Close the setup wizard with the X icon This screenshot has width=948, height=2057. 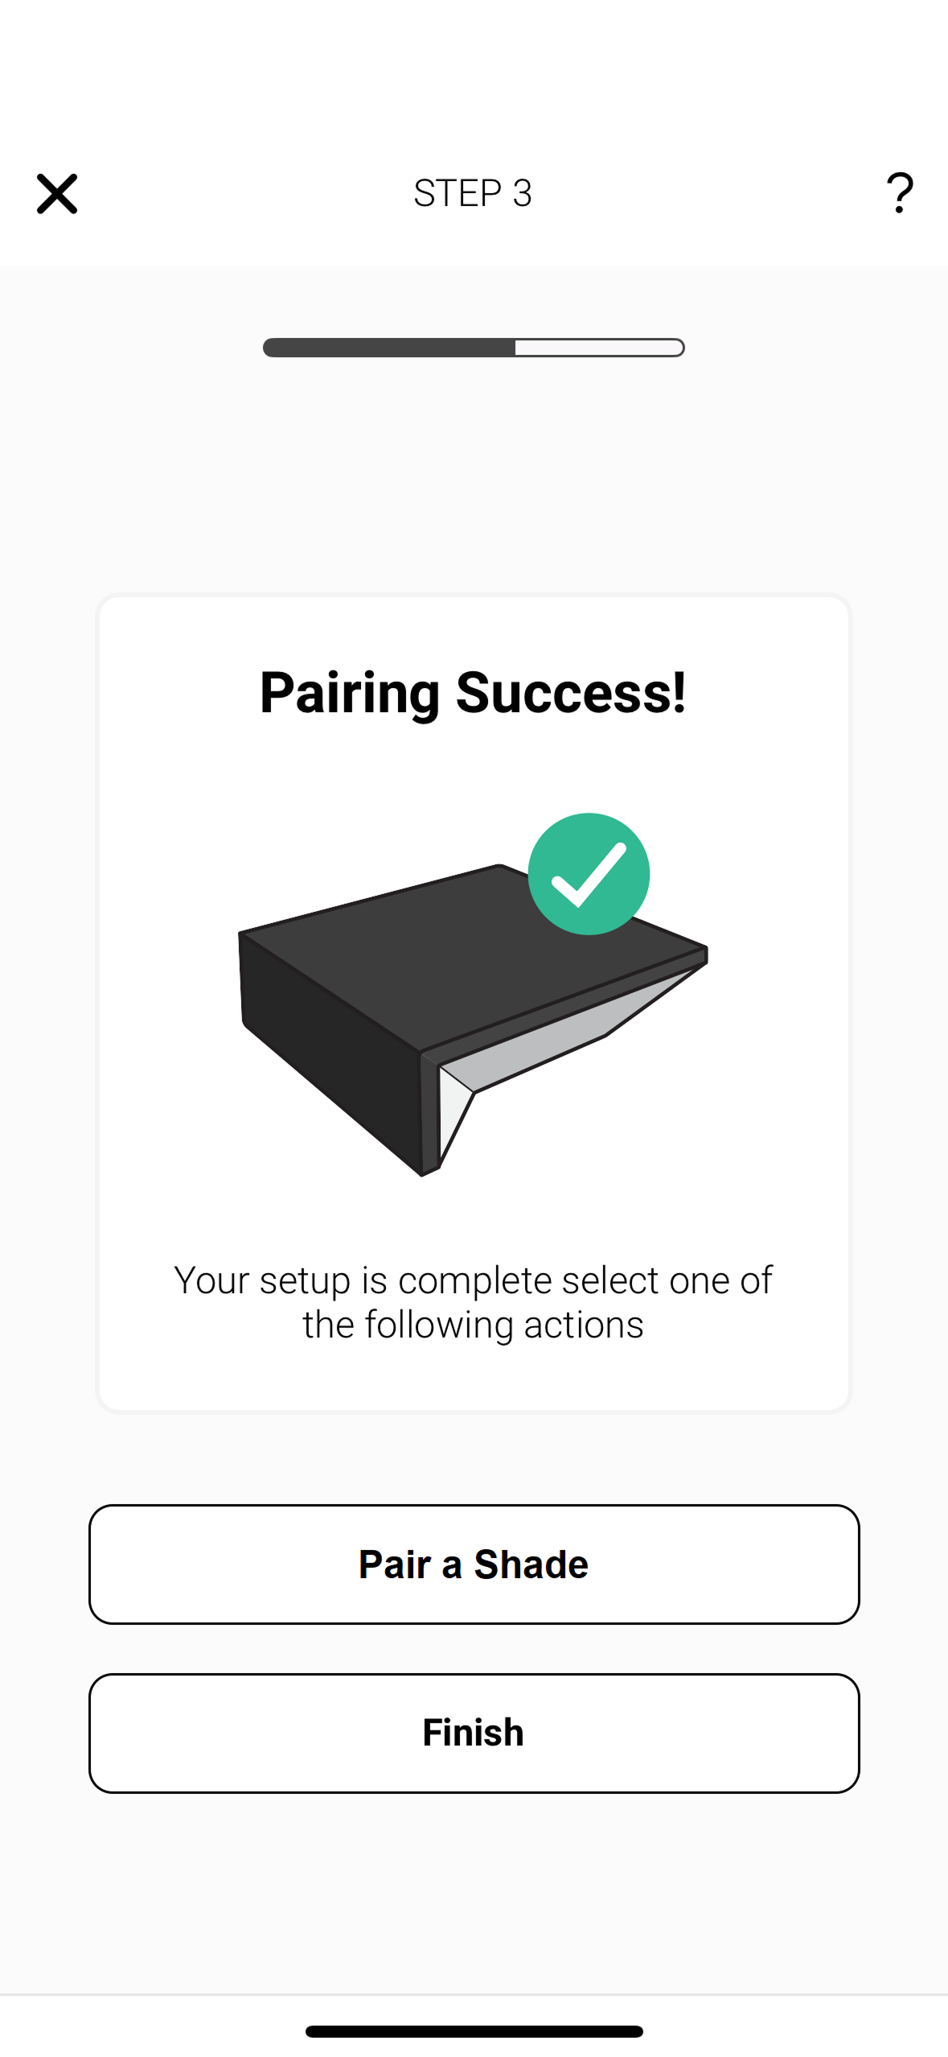(57, 194)
